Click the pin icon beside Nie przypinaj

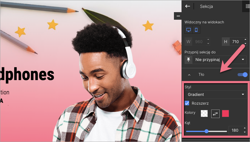tap(188, 60)
